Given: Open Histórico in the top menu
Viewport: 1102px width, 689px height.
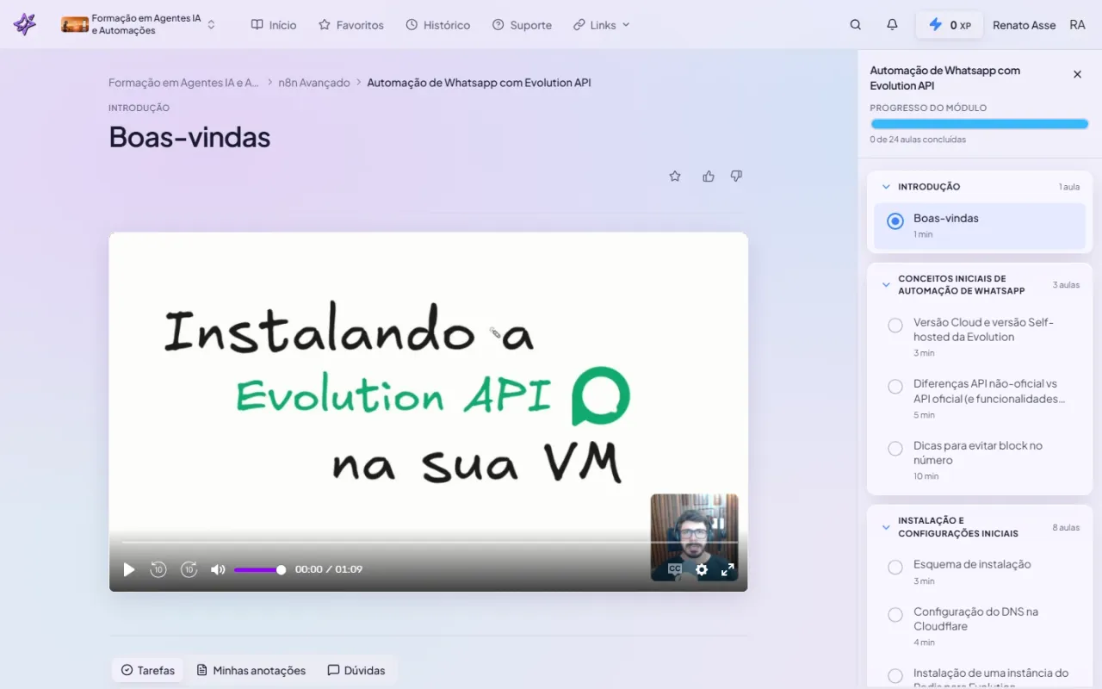Looking at the screenshot, I should (x=437, y=25).
